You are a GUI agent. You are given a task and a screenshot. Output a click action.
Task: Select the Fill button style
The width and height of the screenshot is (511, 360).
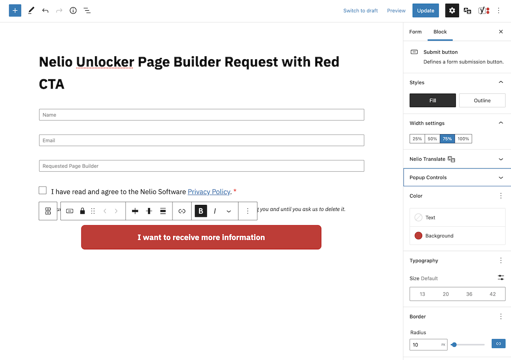coord(433,101)
